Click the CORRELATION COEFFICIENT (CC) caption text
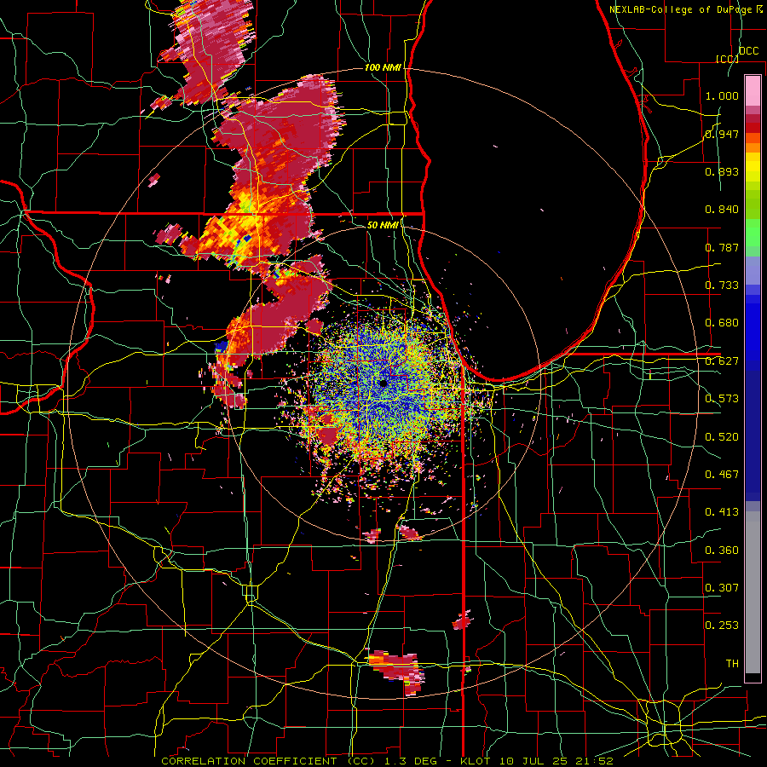767x767 pixels. 268,761
